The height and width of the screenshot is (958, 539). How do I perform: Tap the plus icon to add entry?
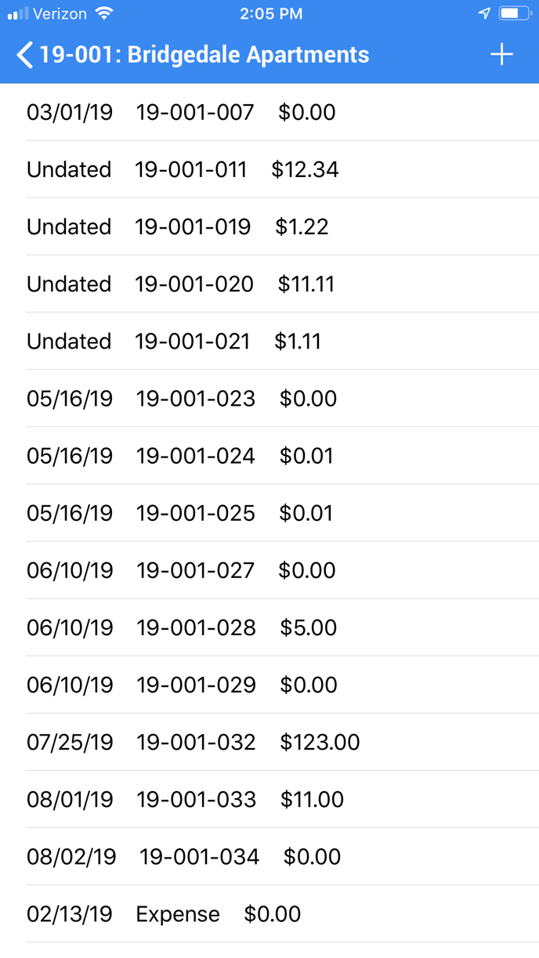point(501,54)
